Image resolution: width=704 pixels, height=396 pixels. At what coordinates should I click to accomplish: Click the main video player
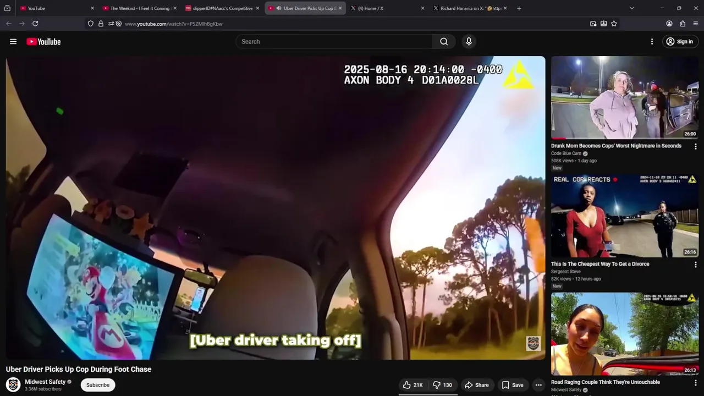276,208
